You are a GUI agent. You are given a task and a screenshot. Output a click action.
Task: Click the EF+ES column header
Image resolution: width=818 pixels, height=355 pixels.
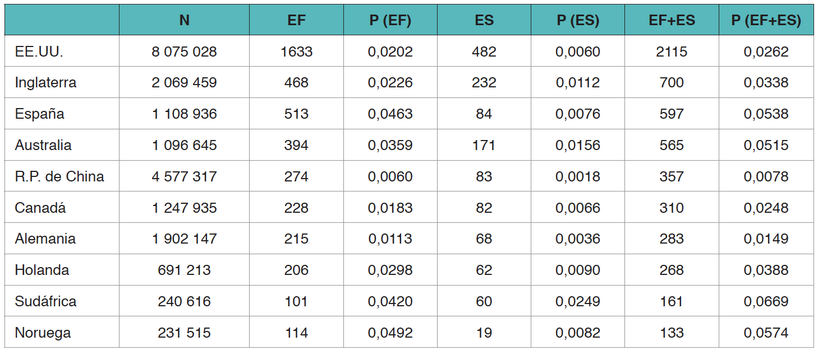[x=672, y=21]
